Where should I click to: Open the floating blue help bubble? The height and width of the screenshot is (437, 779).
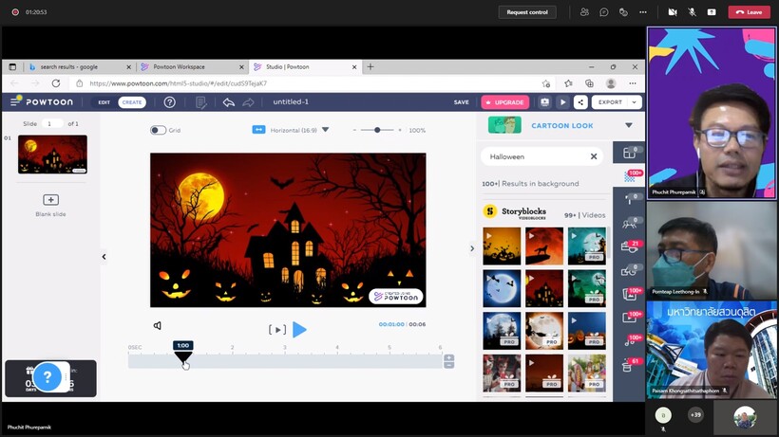[47, 377]
